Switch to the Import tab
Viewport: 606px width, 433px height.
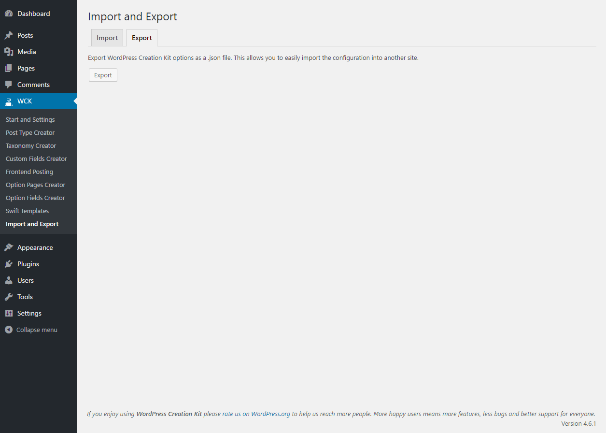tap(107, 38)
